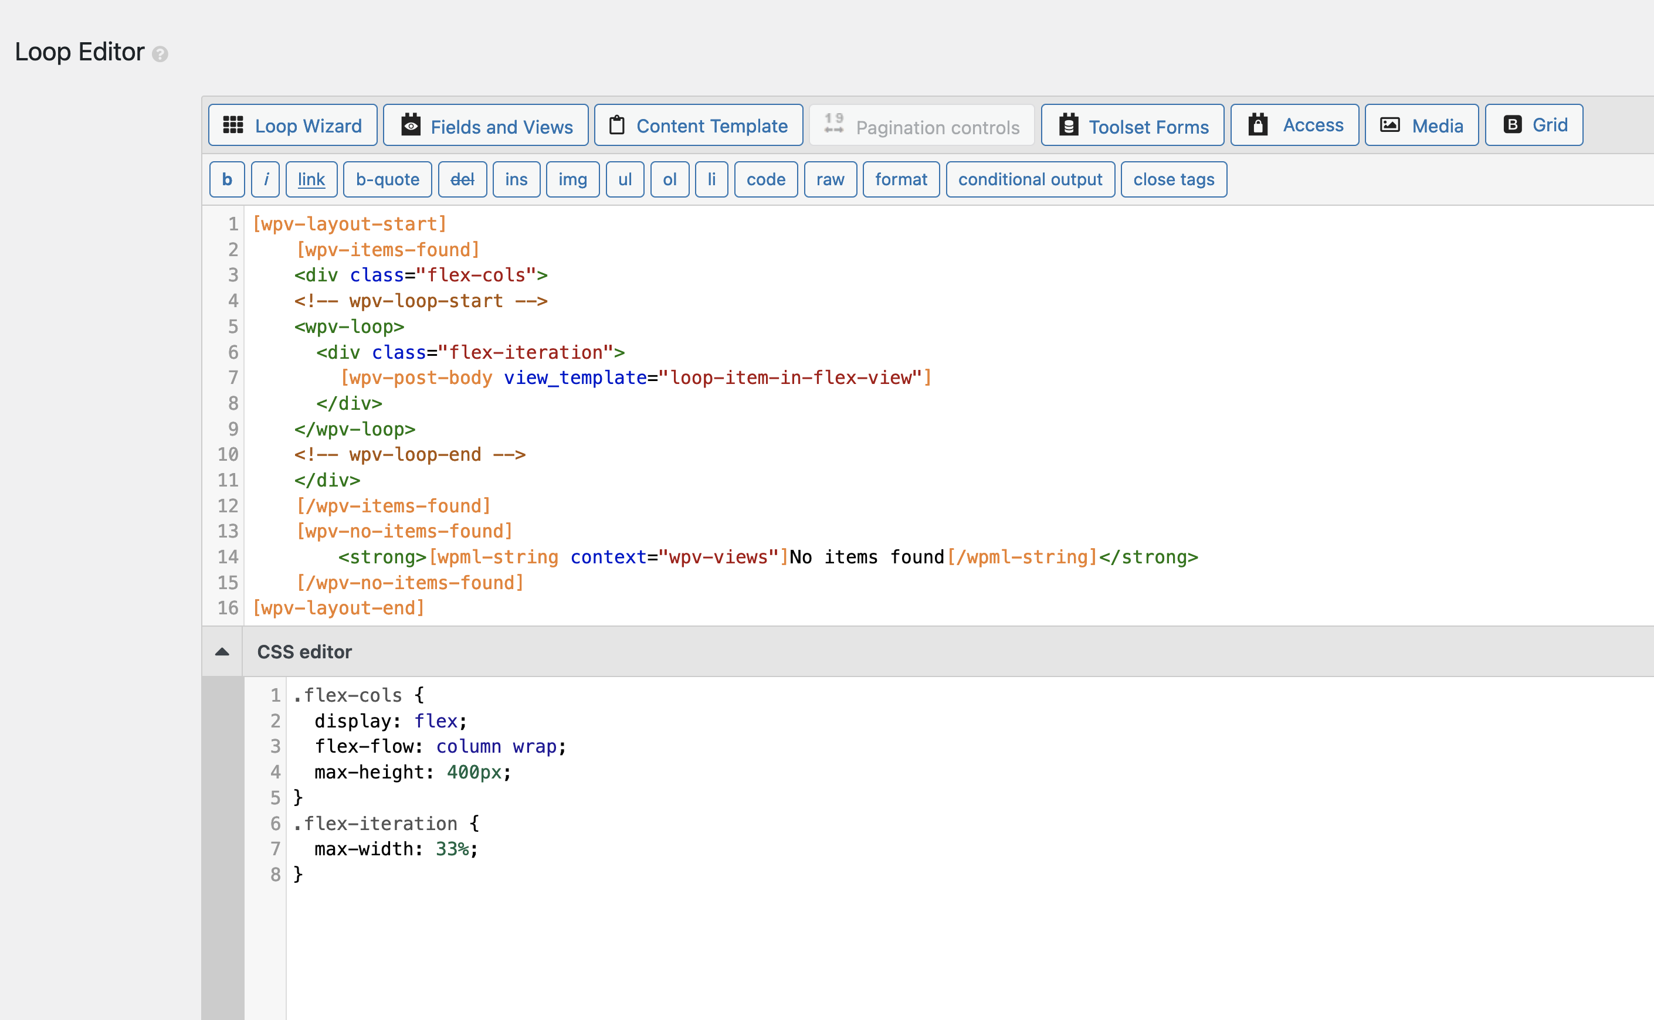
Task: Insert a link tag
Action: (x=312, y=179)
